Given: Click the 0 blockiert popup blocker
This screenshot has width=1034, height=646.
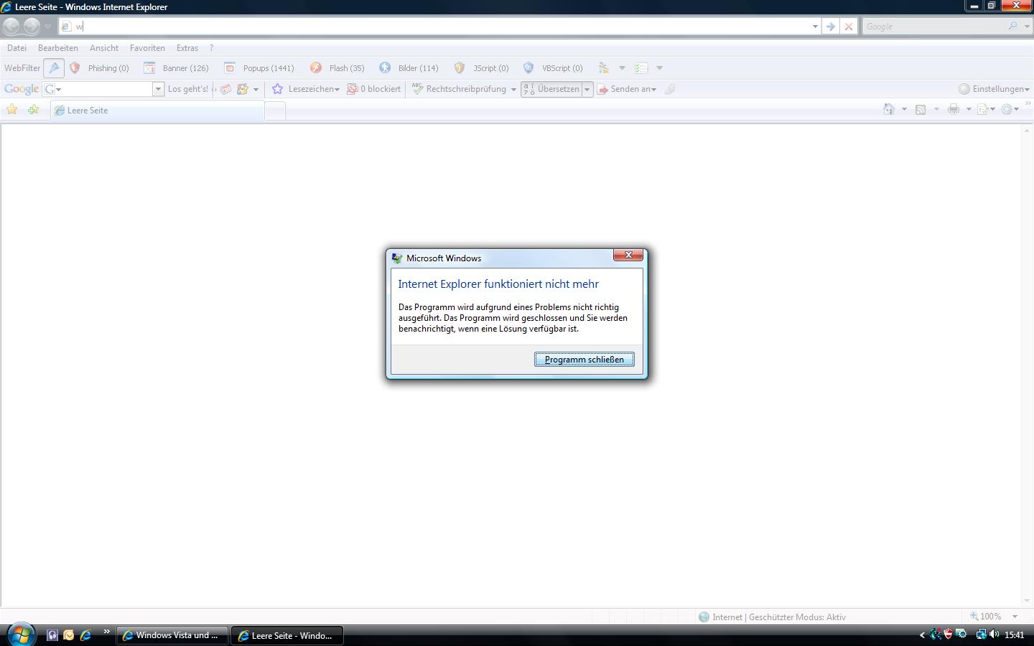Looking at the screenshot, I should (x=373, y=89).
